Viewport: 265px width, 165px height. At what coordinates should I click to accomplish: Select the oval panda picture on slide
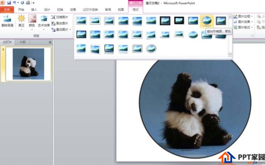tap(195, 108)
